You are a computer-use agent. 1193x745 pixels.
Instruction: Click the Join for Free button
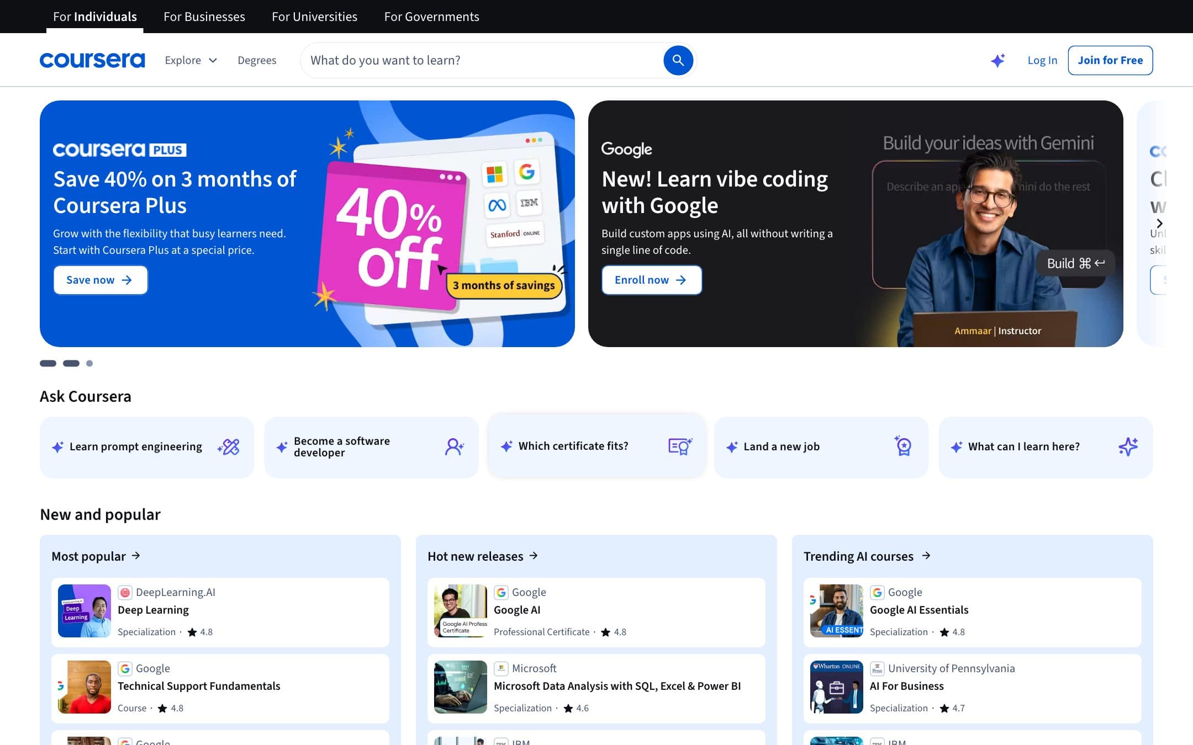coord(1110,60)
